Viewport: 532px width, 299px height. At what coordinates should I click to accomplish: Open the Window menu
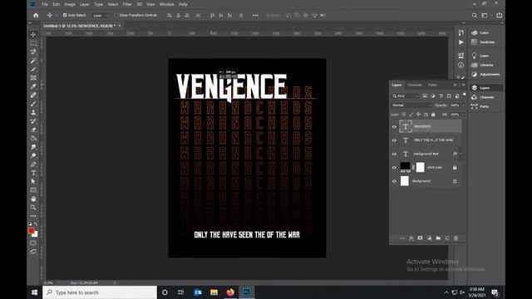tap(166, 4)
